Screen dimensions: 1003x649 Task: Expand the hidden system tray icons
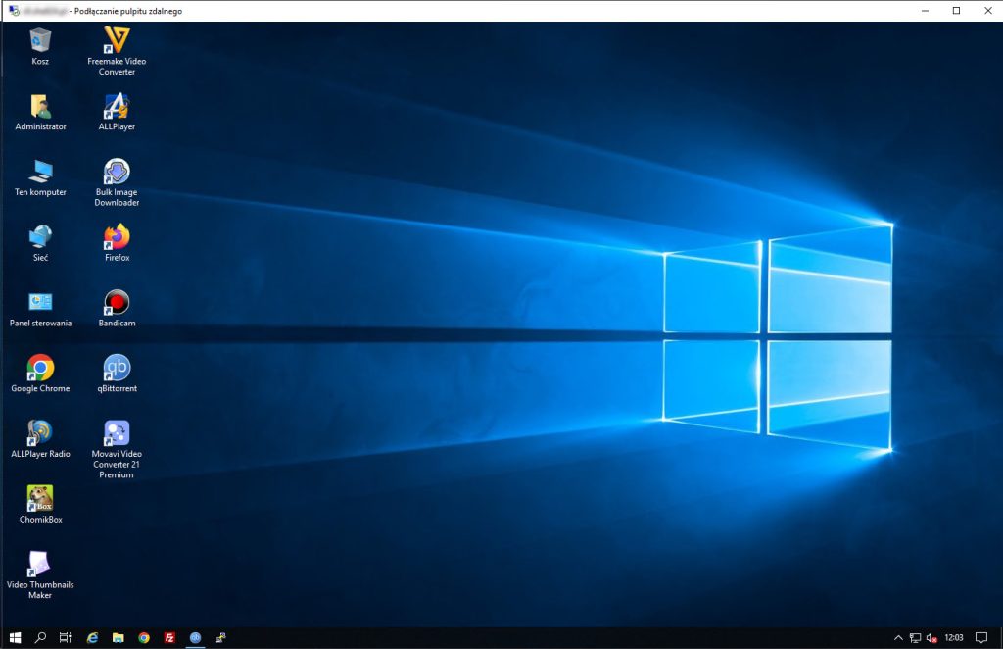coord(897,637)
